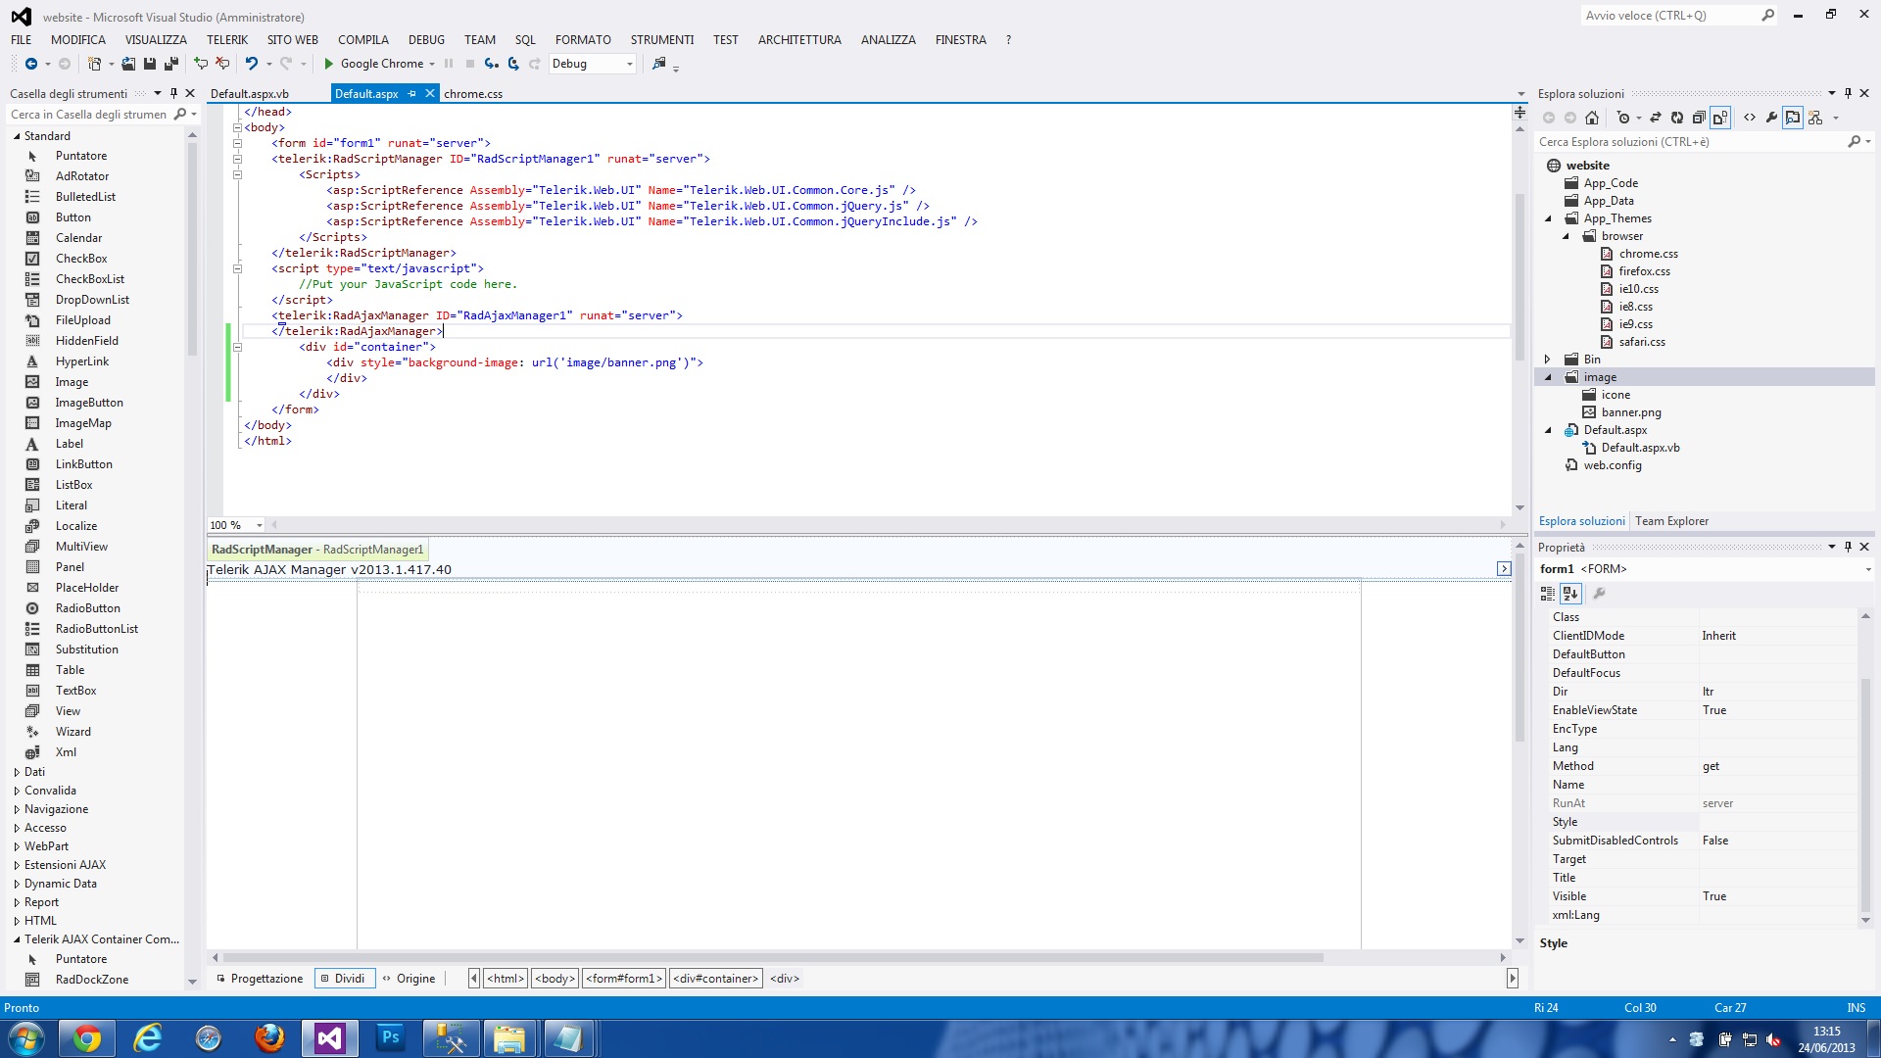The image size is (1881, 1058).
Task: Click the Open File toolbar icon
Action: [128, 64]
